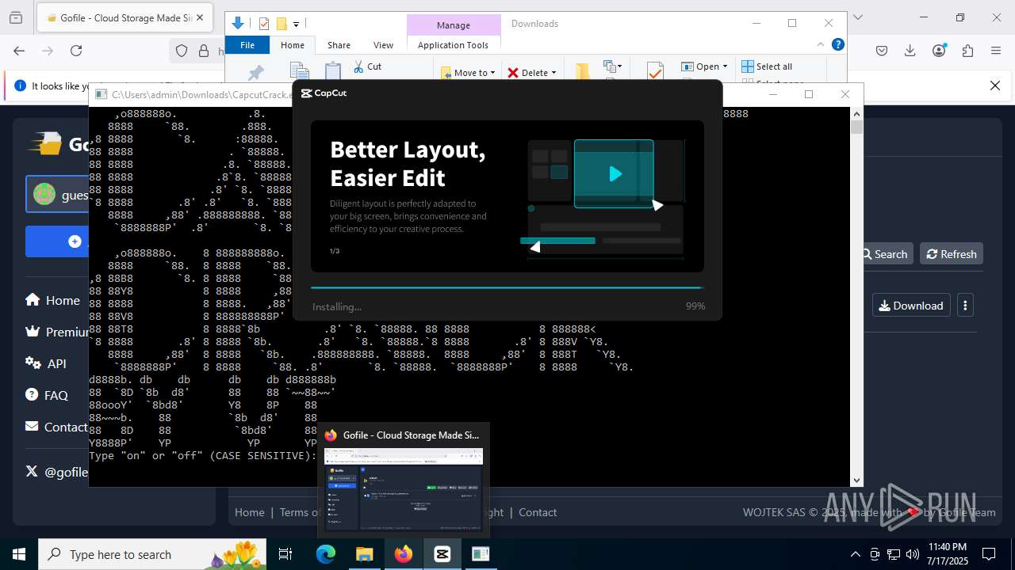Open Task View on taskbar
1015x570 pixels.
coord(286,554)
